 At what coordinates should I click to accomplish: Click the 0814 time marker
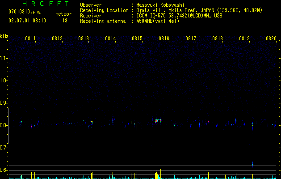click(110, 38)
